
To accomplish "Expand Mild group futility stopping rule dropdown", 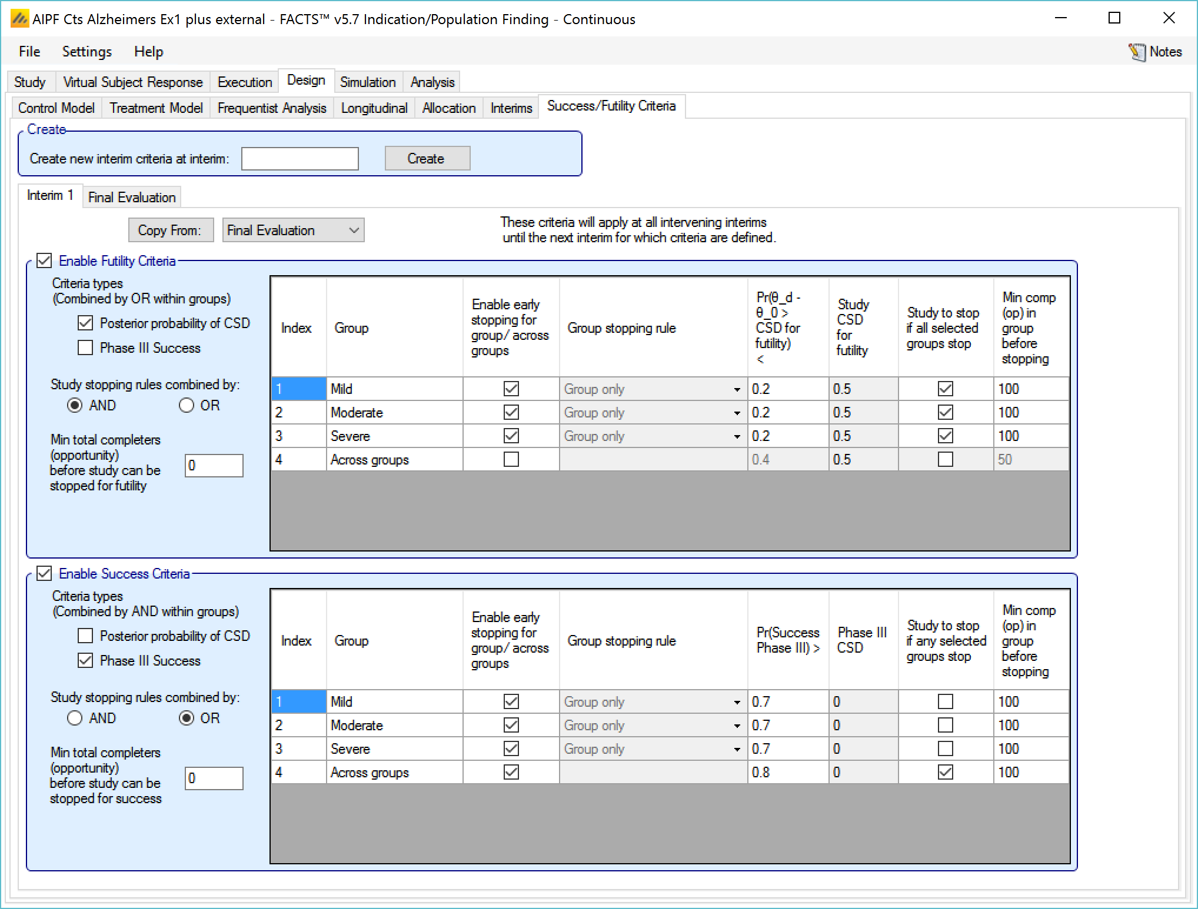I will click(x=736, y=389).
